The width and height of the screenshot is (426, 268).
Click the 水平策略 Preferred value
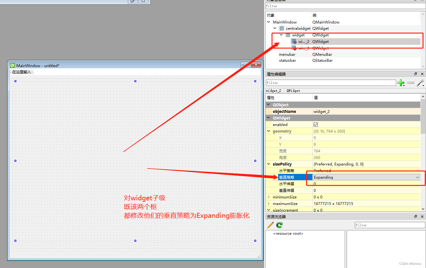pos(322,171)
